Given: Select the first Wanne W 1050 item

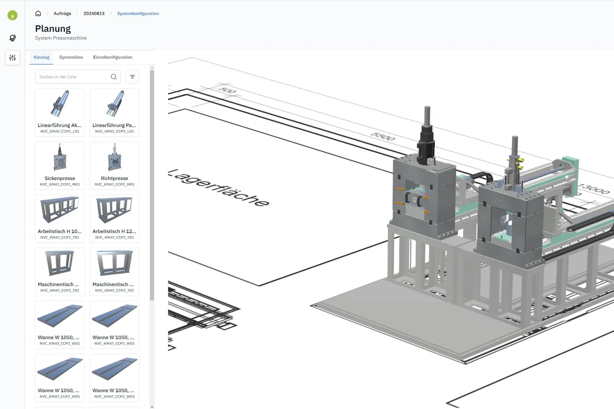Looking at the screenshot, I should (59, 325).
